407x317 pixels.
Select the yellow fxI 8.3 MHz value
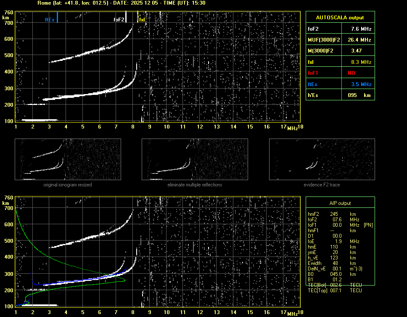tap(361, 62)
